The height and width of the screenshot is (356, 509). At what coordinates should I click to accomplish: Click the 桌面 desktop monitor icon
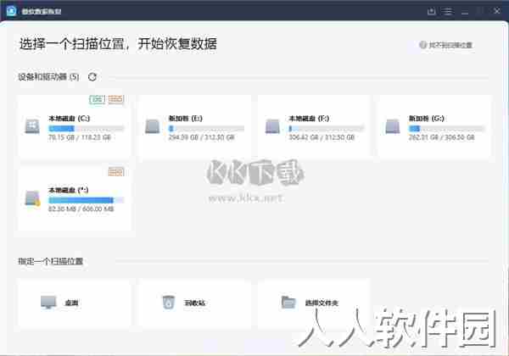[48, 303]
